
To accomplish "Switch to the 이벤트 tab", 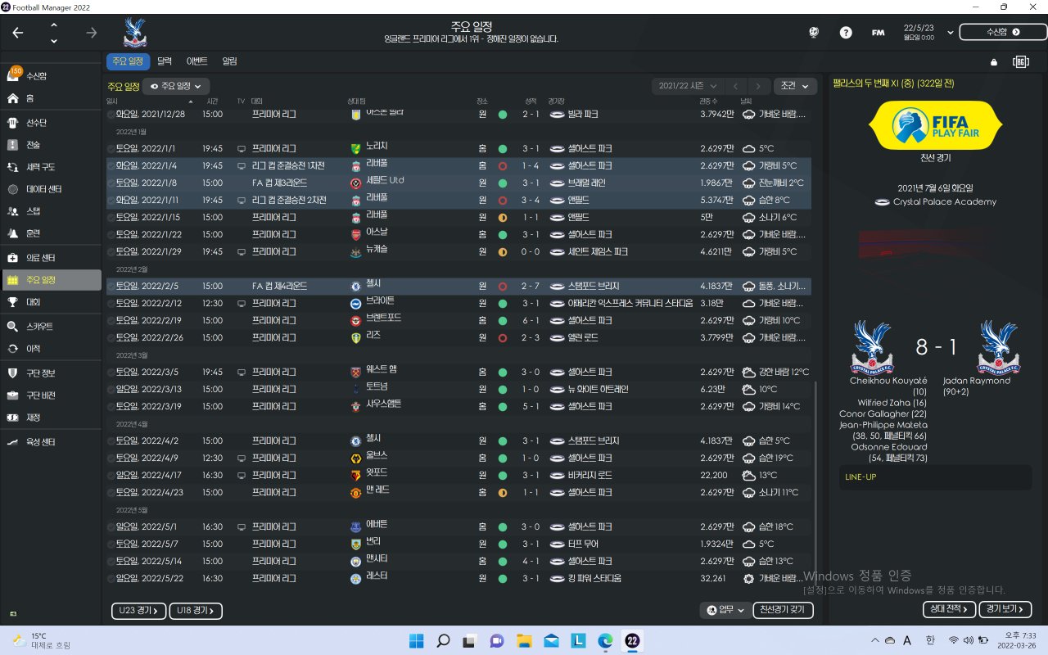I will click(197, 61).
